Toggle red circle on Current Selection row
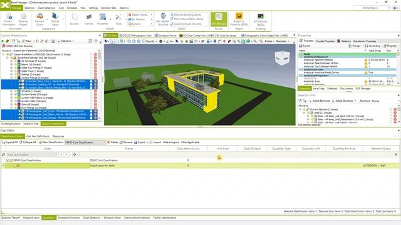 pos(395,109)
